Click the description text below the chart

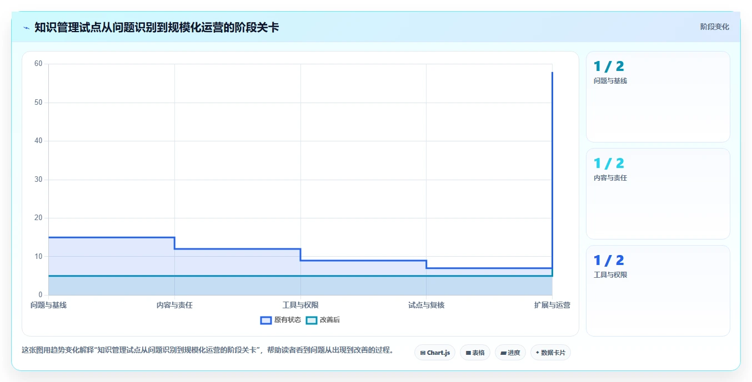(x=208, y=350)
